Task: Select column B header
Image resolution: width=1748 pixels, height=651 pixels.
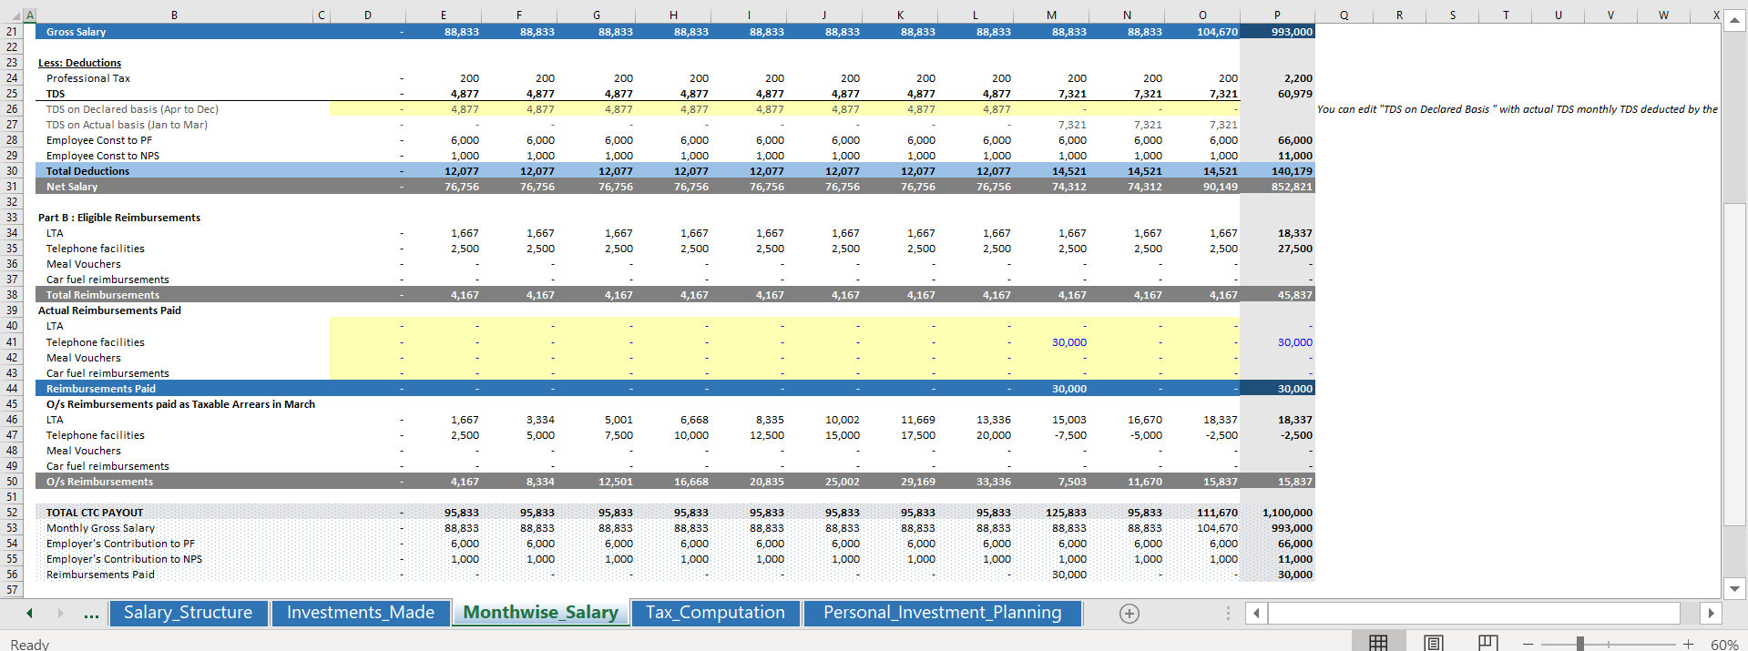Action: pyautogui.click(x=174, y=15)
